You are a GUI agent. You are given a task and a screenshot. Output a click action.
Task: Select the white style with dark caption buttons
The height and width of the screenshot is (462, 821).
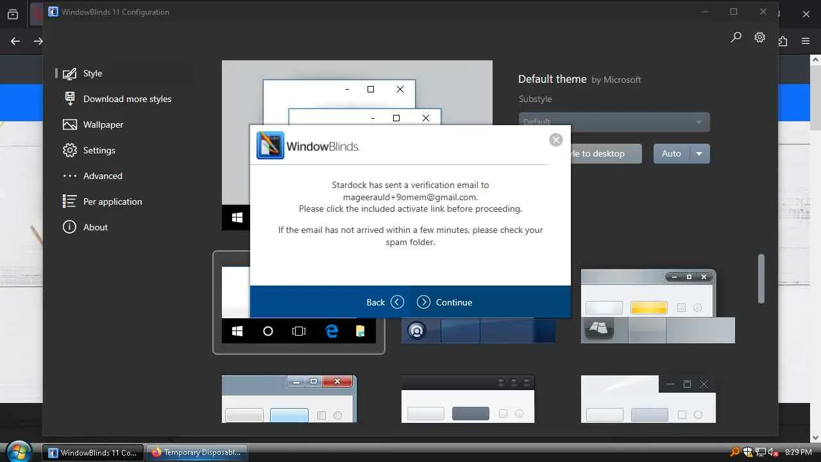tap(648, 399)
